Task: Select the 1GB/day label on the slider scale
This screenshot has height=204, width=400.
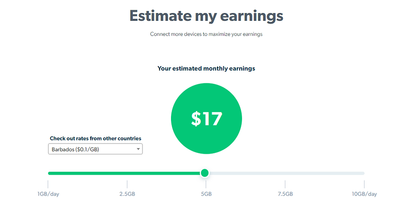Action: (x=48, y=194)
